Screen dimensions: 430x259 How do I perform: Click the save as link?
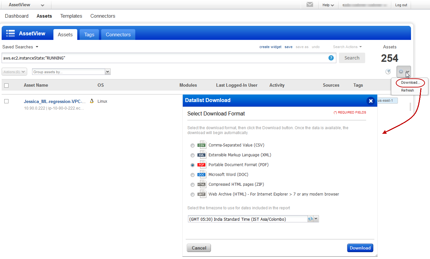pyautogui.click(x=302, y=47)
